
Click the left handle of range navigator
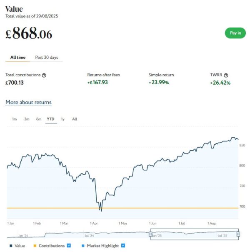pyautogui.click(x=150, y=234)
